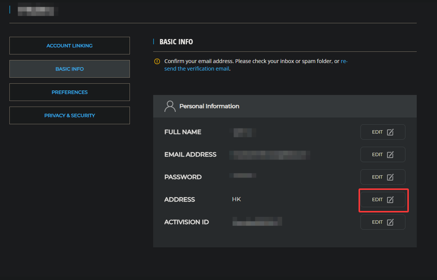
Task: Open the Account Linking section
Action: 69,46
